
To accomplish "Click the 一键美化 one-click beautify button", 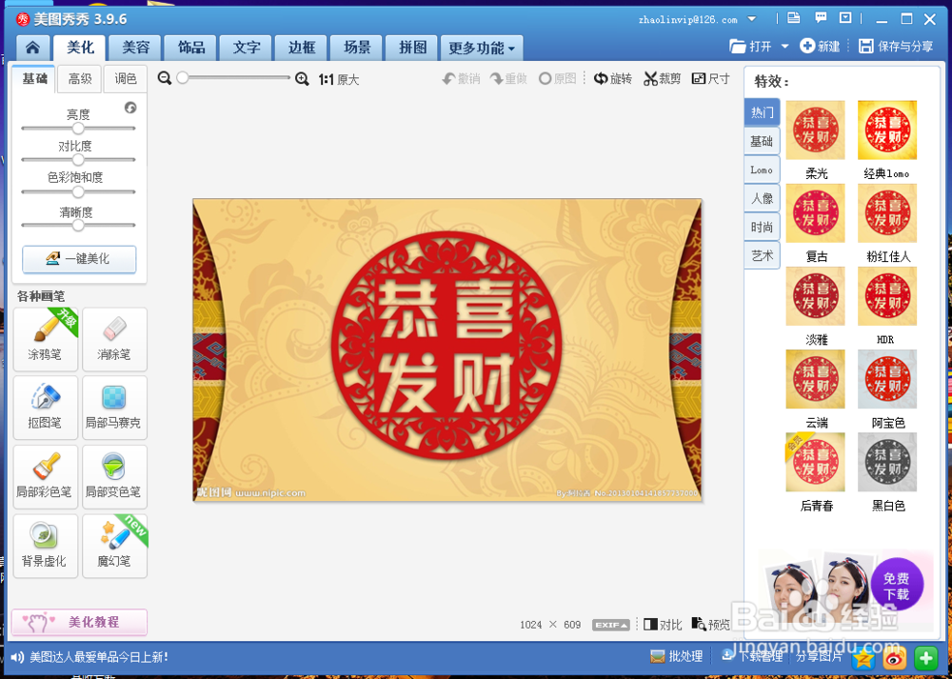I will click(x=79, y=259).
